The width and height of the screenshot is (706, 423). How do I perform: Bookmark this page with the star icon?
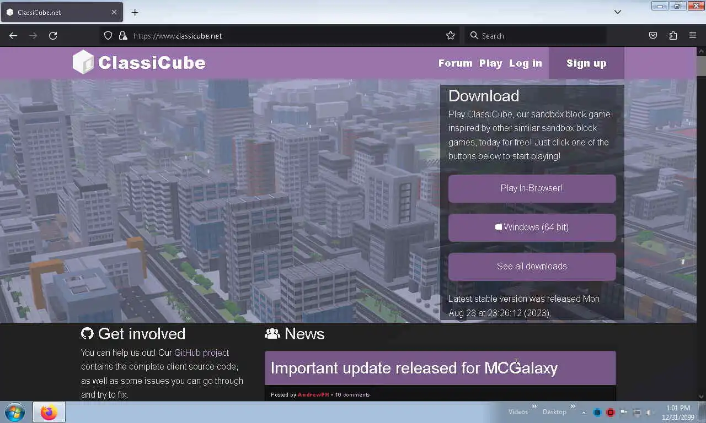[x=451, y=35]
